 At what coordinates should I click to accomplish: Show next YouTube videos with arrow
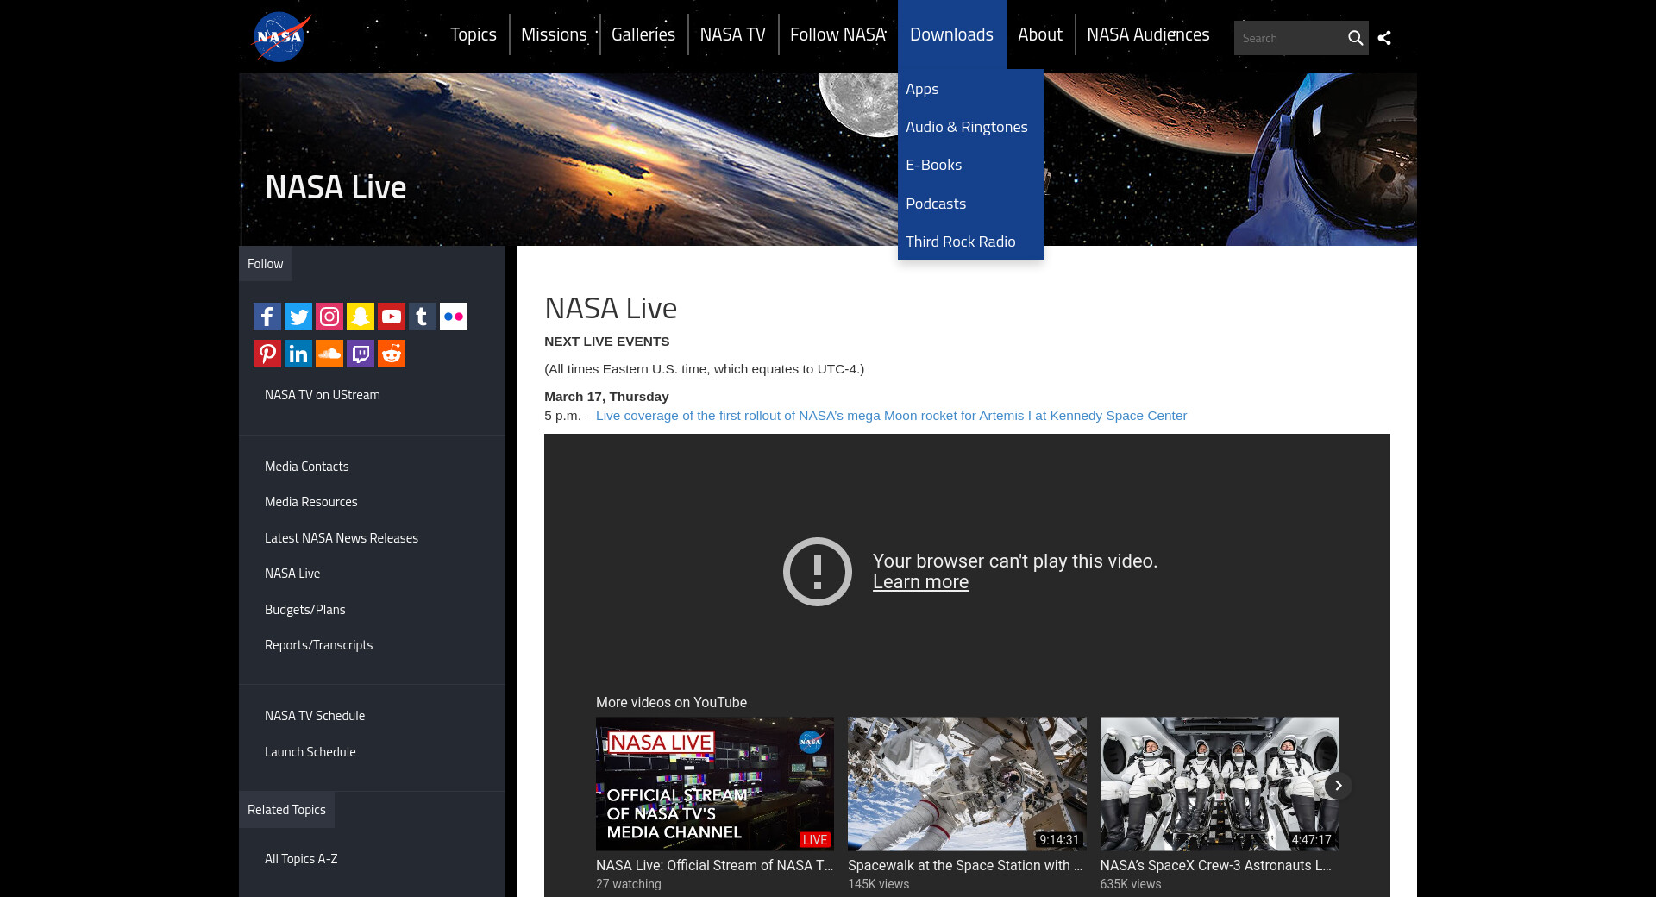point(1338,786)
